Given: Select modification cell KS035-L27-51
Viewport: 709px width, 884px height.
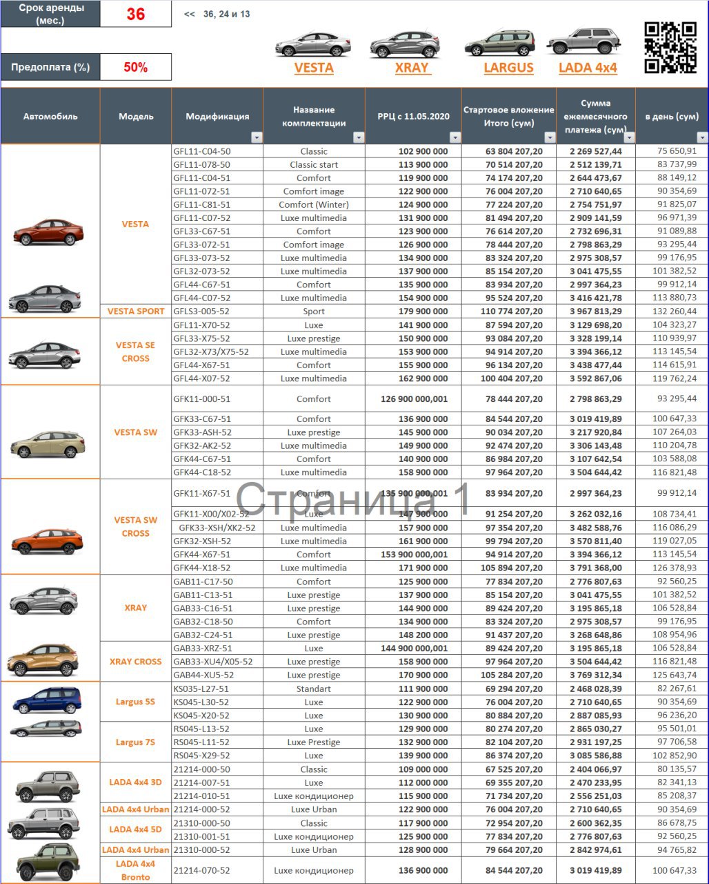Looking at the screenshot, I should (217, 689).
